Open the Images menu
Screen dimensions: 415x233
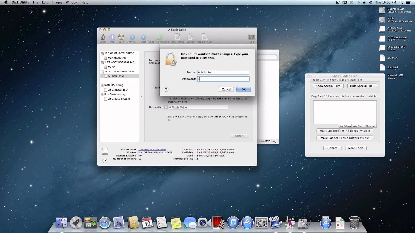pyautogui.click(x=57, y=2)
